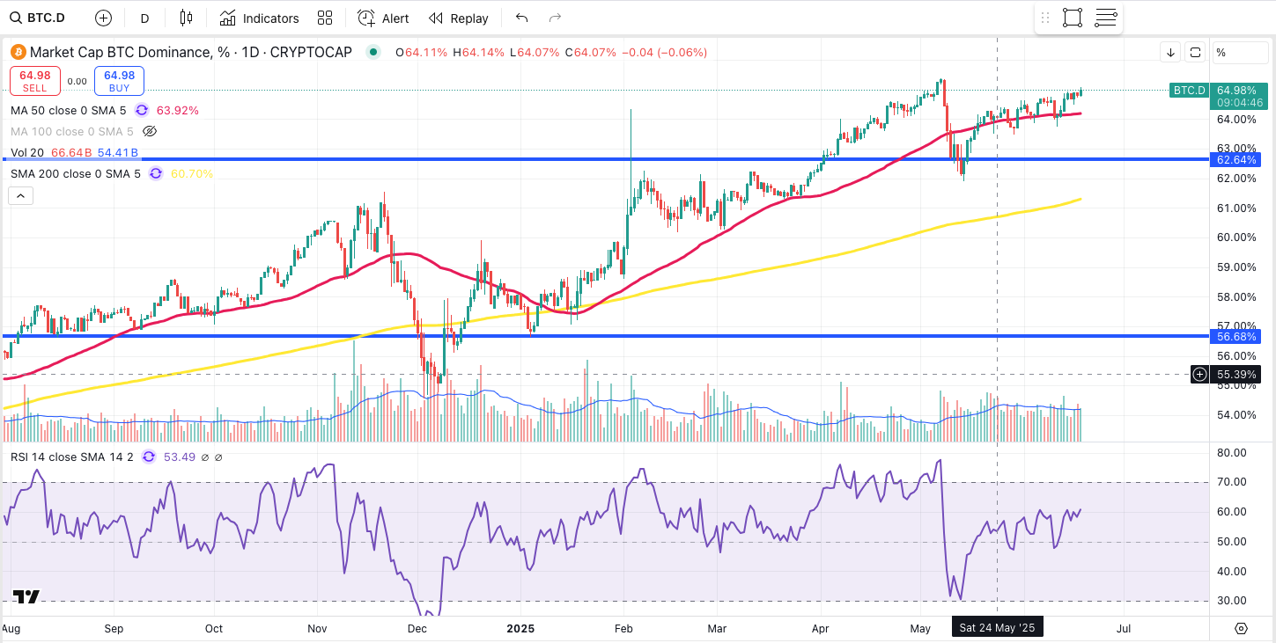Click the Bitcoin logo beside chart title
The height and width of the screenshot is (643, 1276).
18,52
